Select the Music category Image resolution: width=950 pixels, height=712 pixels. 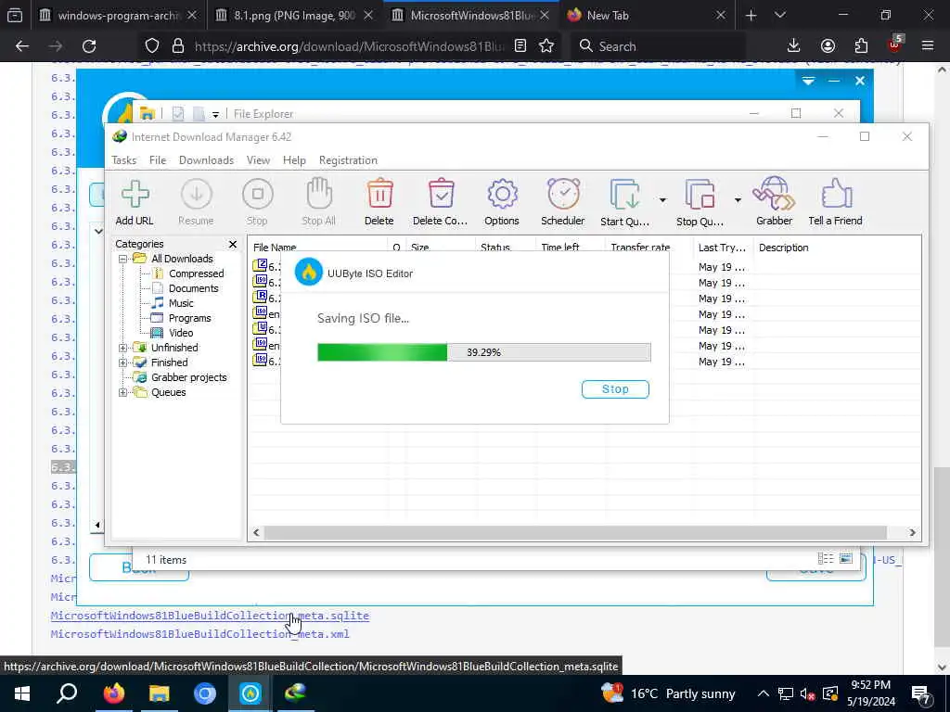click(x=181, y=303)
